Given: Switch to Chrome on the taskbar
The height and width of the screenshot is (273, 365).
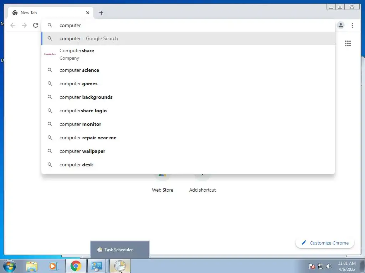Looking at the screenshot, I should pyautogui.click(x=76, y=266).
